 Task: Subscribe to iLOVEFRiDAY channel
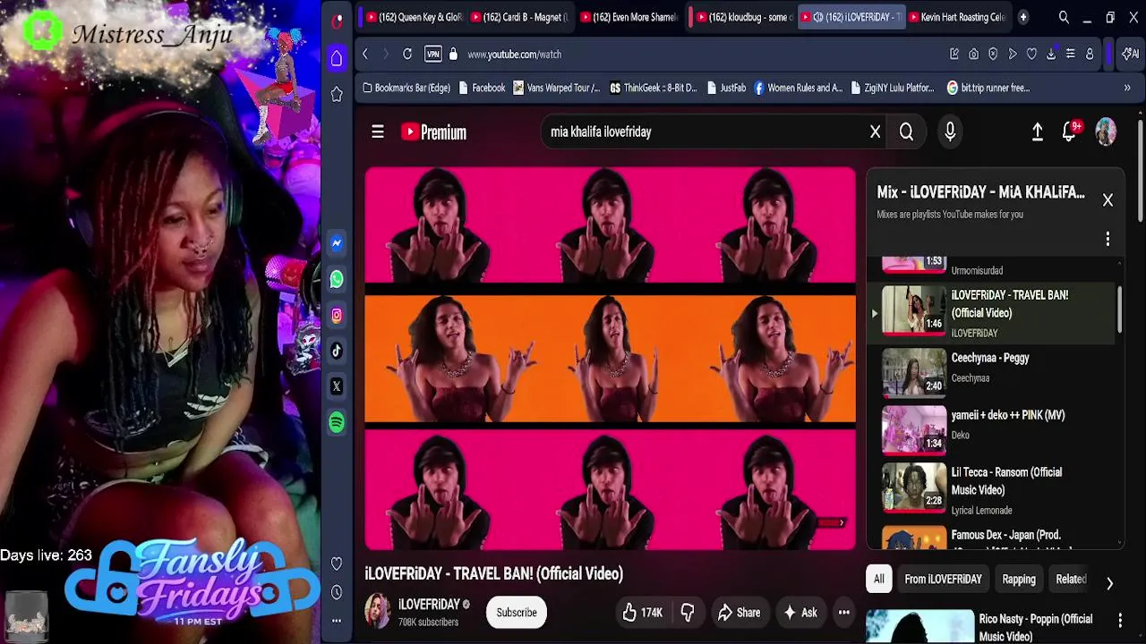point(517,613)
